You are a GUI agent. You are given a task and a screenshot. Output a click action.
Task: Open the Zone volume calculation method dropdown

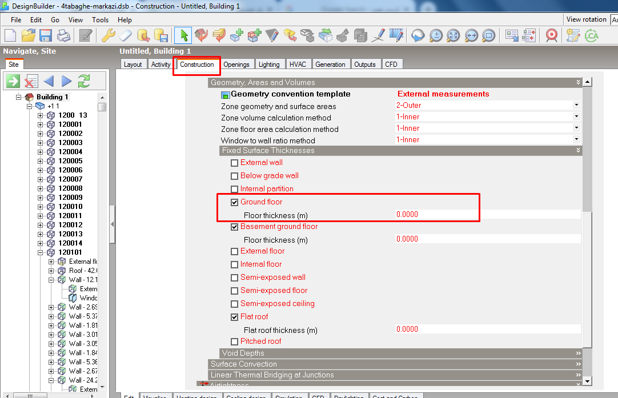coord(576,116)
